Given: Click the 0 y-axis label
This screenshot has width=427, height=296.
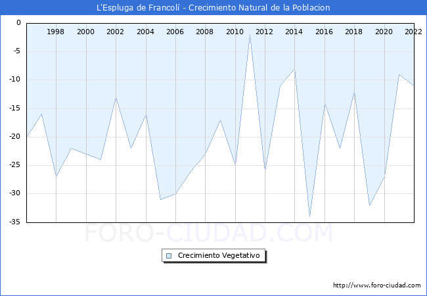Looking at the screenshot, I should coord(18,23).
